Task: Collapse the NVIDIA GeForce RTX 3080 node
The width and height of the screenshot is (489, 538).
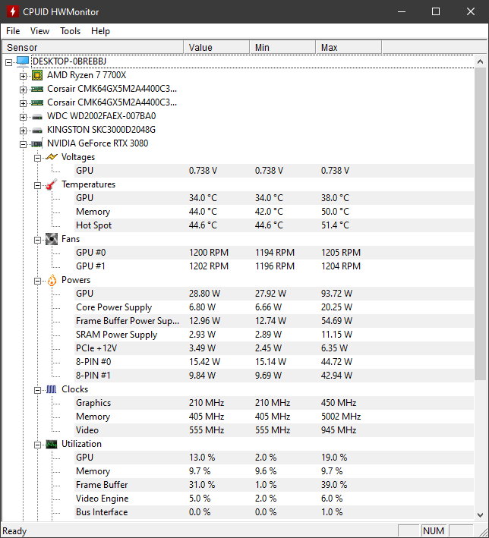Action: [23, 143]
